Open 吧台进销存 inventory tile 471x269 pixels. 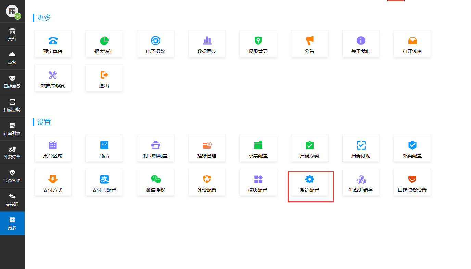[x=361, y=182]
